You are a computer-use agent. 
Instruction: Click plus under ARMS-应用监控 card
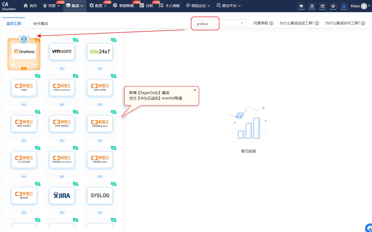[24, 141]
